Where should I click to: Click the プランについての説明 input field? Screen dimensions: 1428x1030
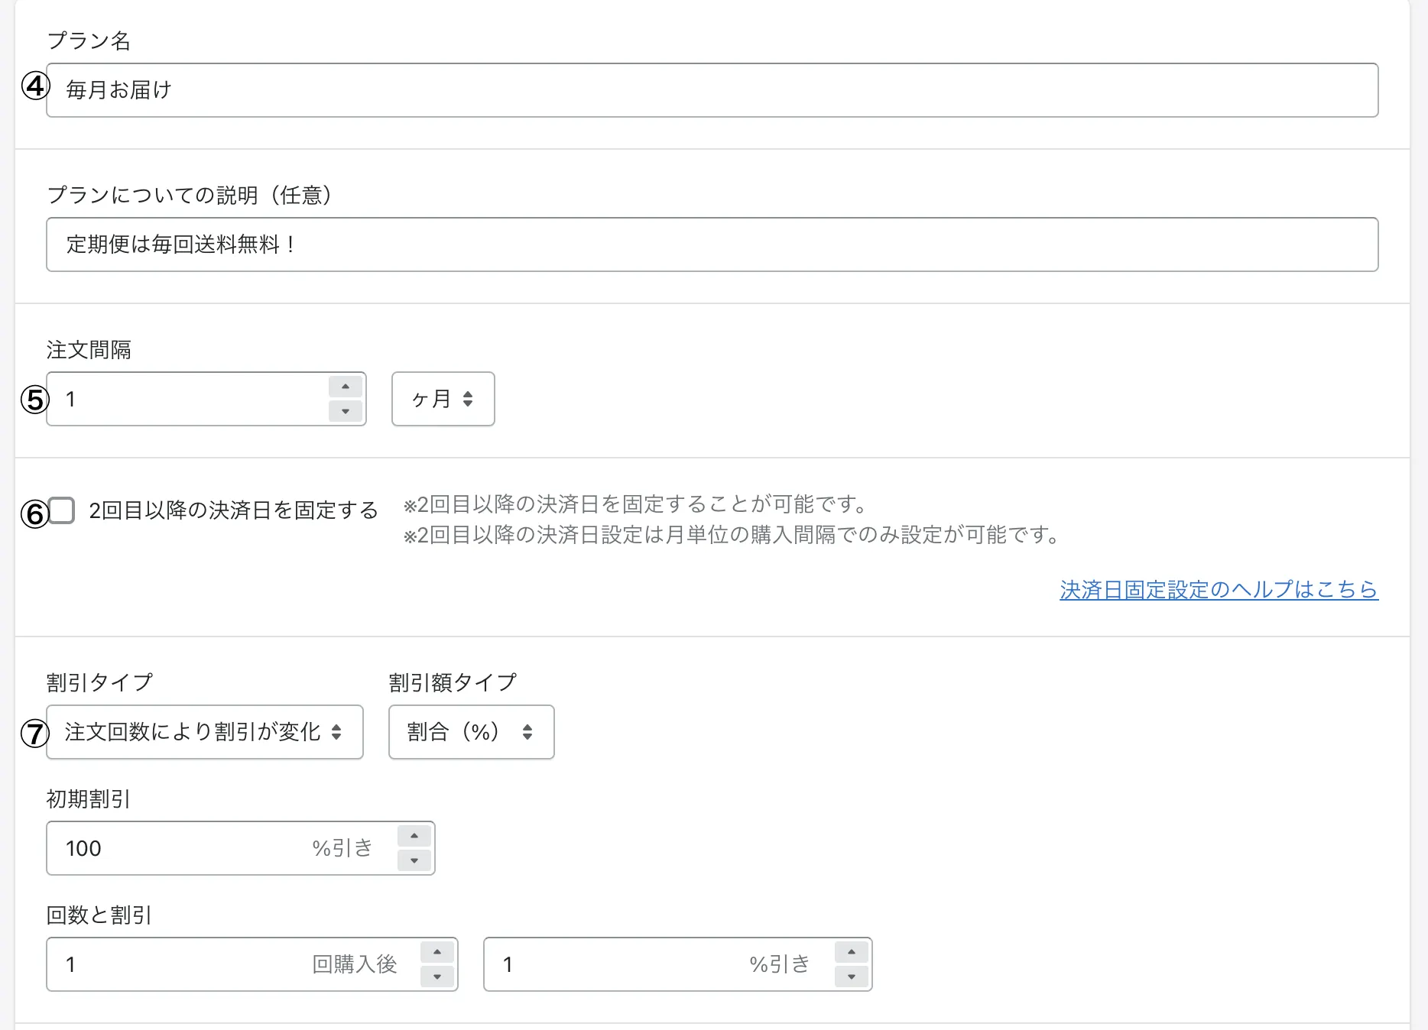click(711, 245)
